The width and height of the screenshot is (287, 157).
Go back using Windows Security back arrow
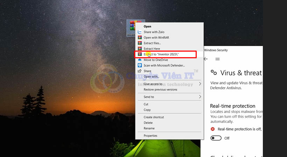[x=206, y=59]
